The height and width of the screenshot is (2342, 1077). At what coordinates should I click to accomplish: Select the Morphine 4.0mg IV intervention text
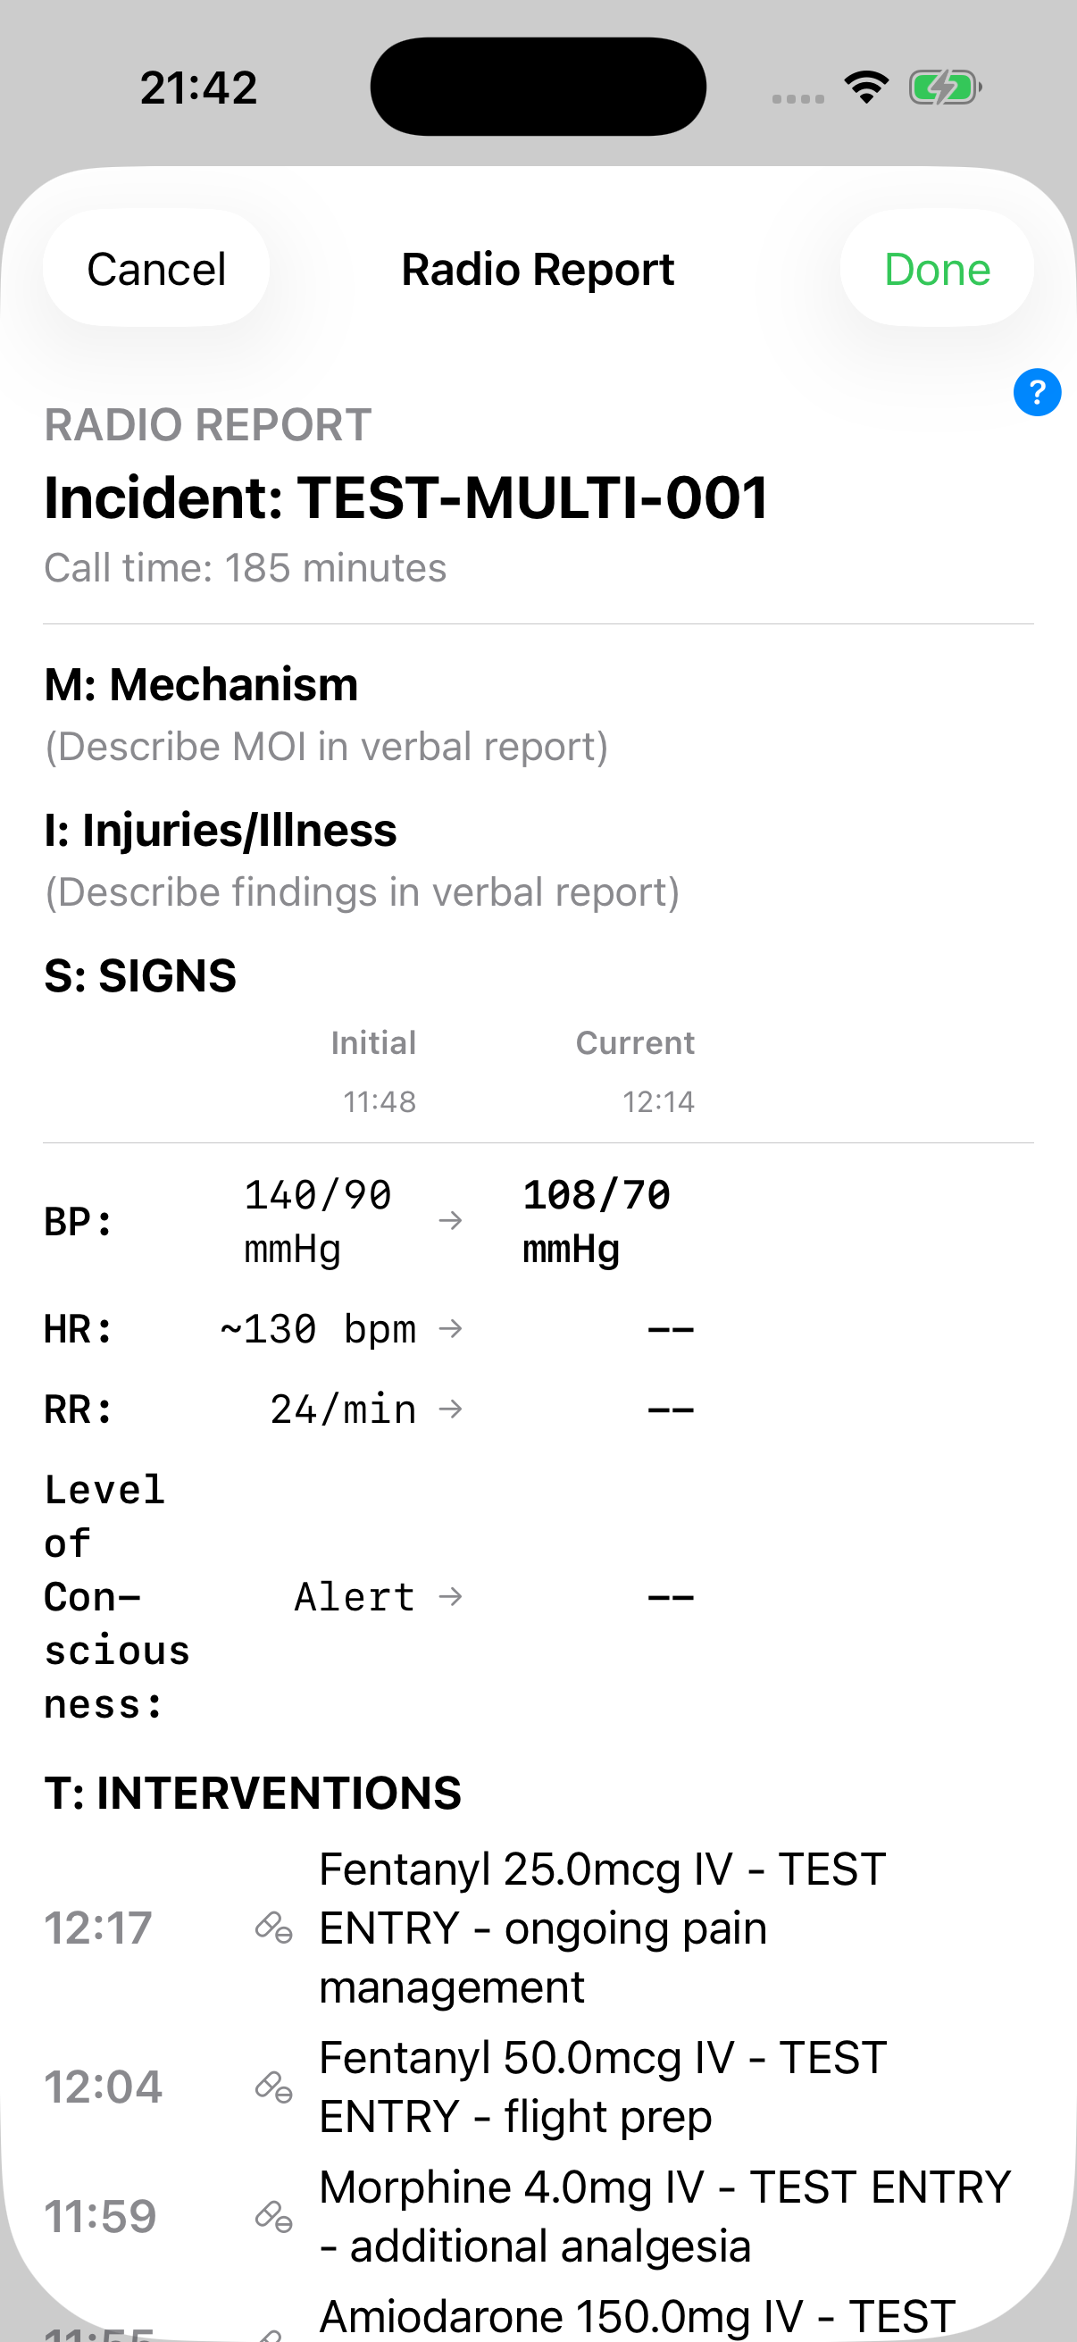[x=664, y=2217]
